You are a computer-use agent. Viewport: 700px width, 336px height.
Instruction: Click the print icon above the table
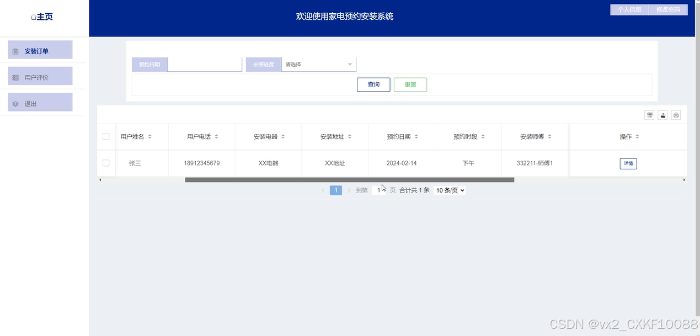676,115
